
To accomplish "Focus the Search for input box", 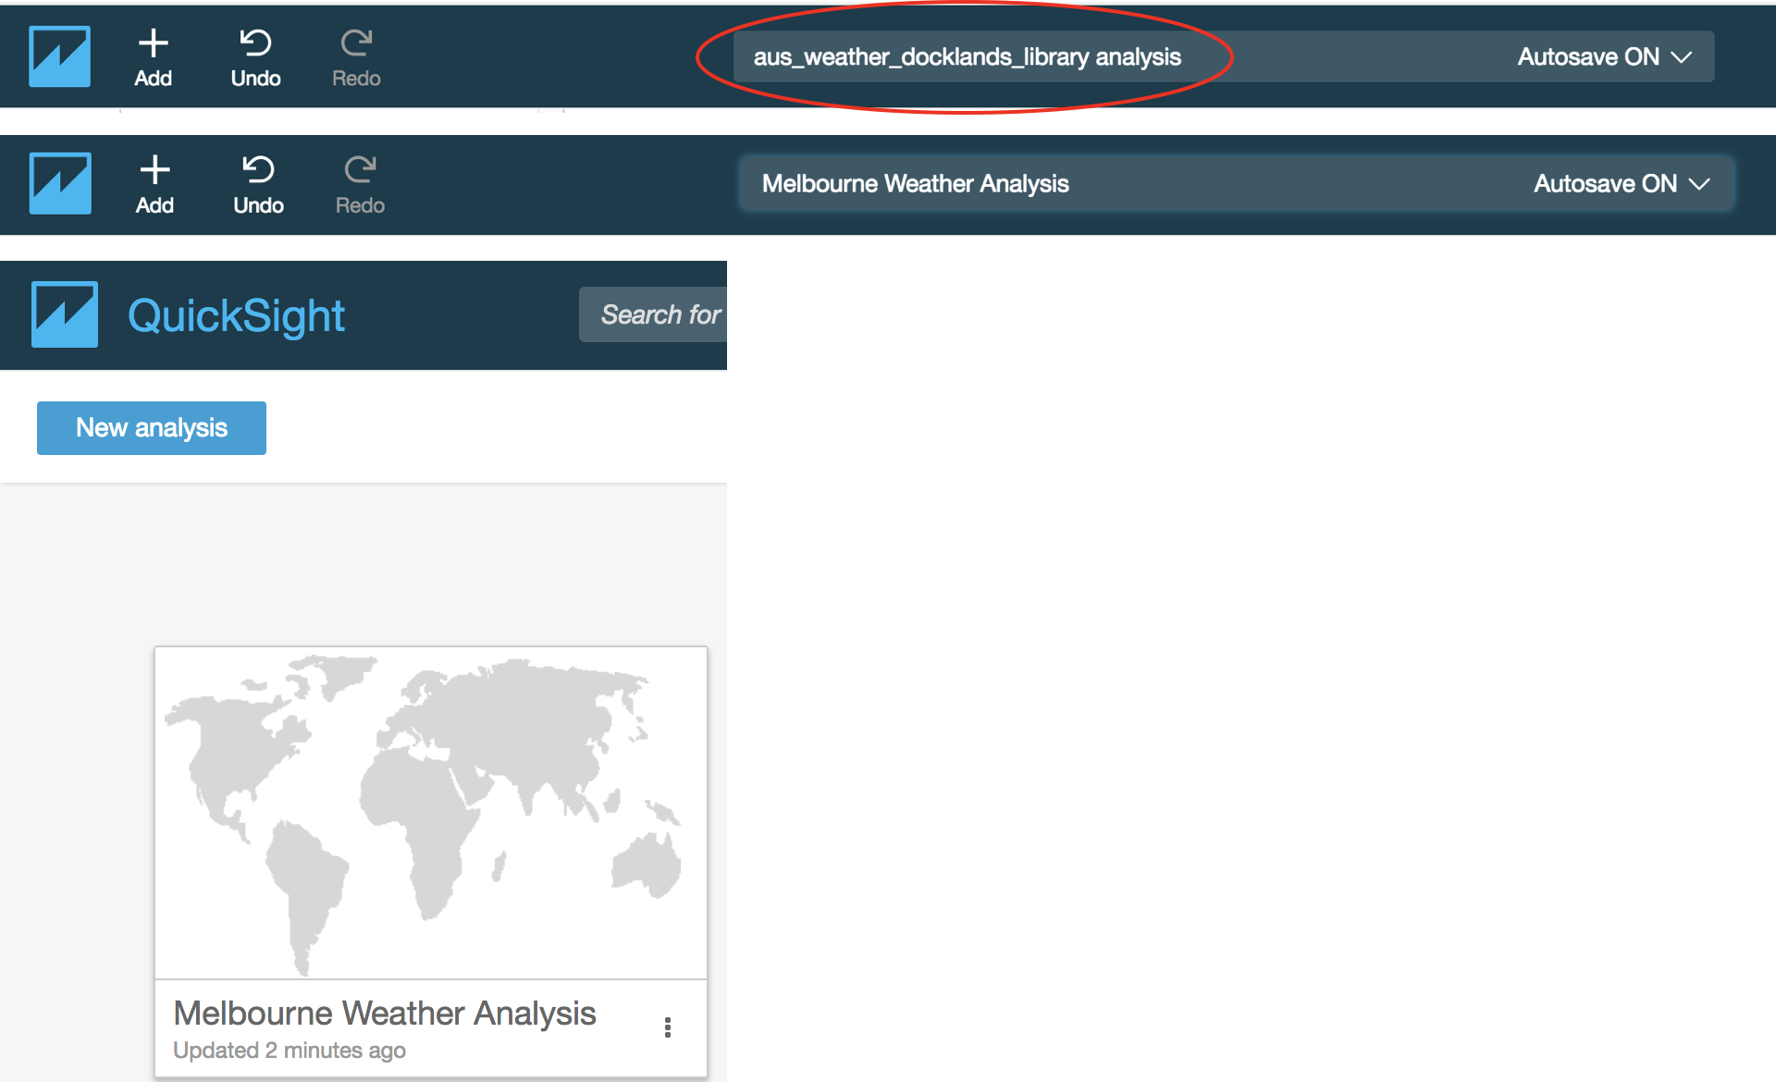I will pos(659,314).
